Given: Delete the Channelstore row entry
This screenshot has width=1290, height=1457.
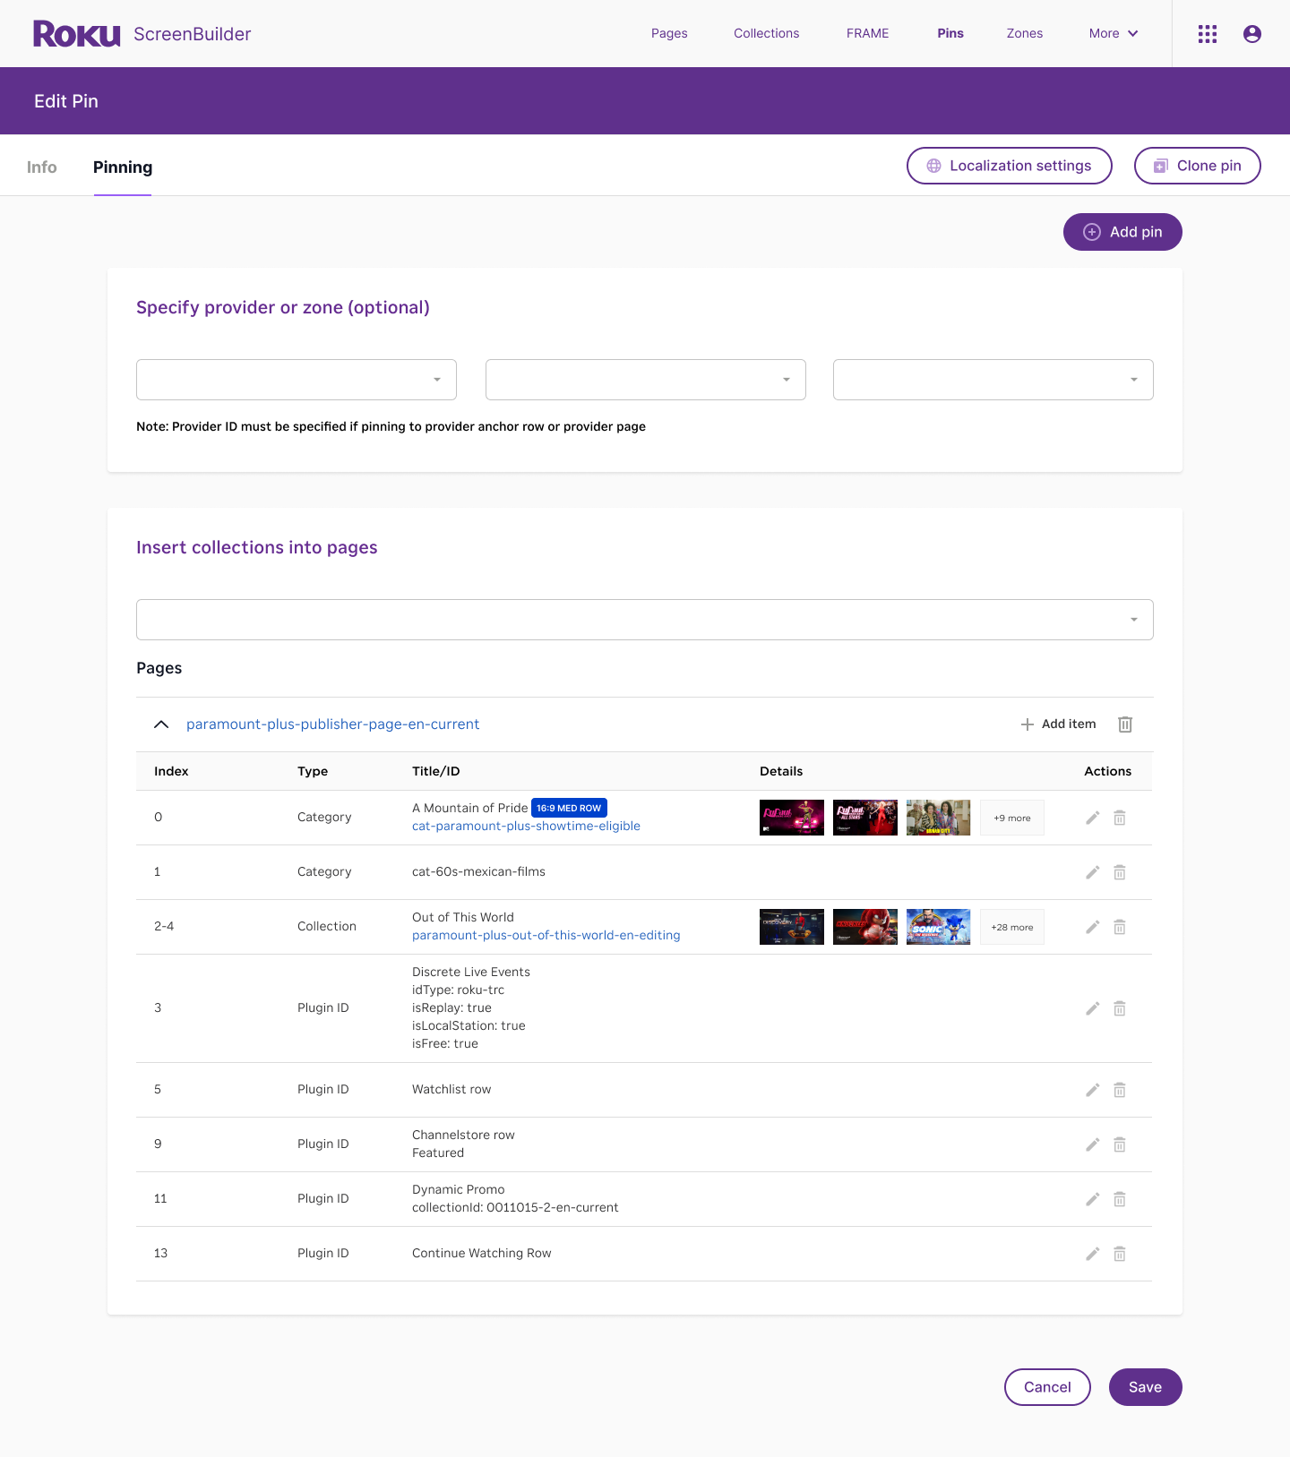Looking at the screenshot, I should coord(1120,1144).
